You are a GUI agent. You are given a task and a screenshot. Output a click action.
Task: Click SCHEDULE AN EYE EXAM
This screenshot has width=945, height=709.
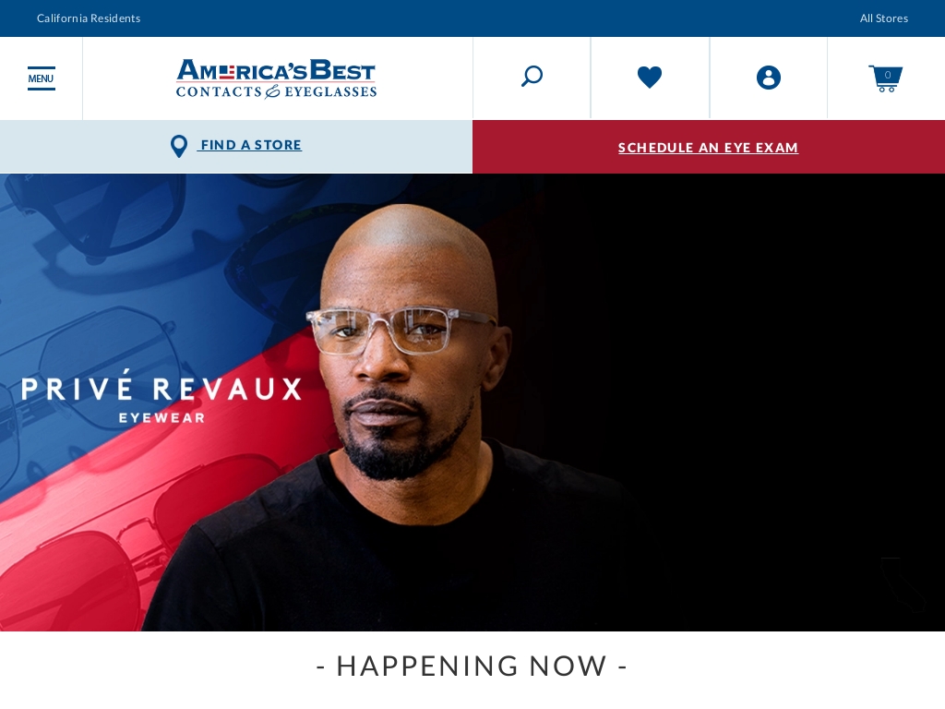708,147
